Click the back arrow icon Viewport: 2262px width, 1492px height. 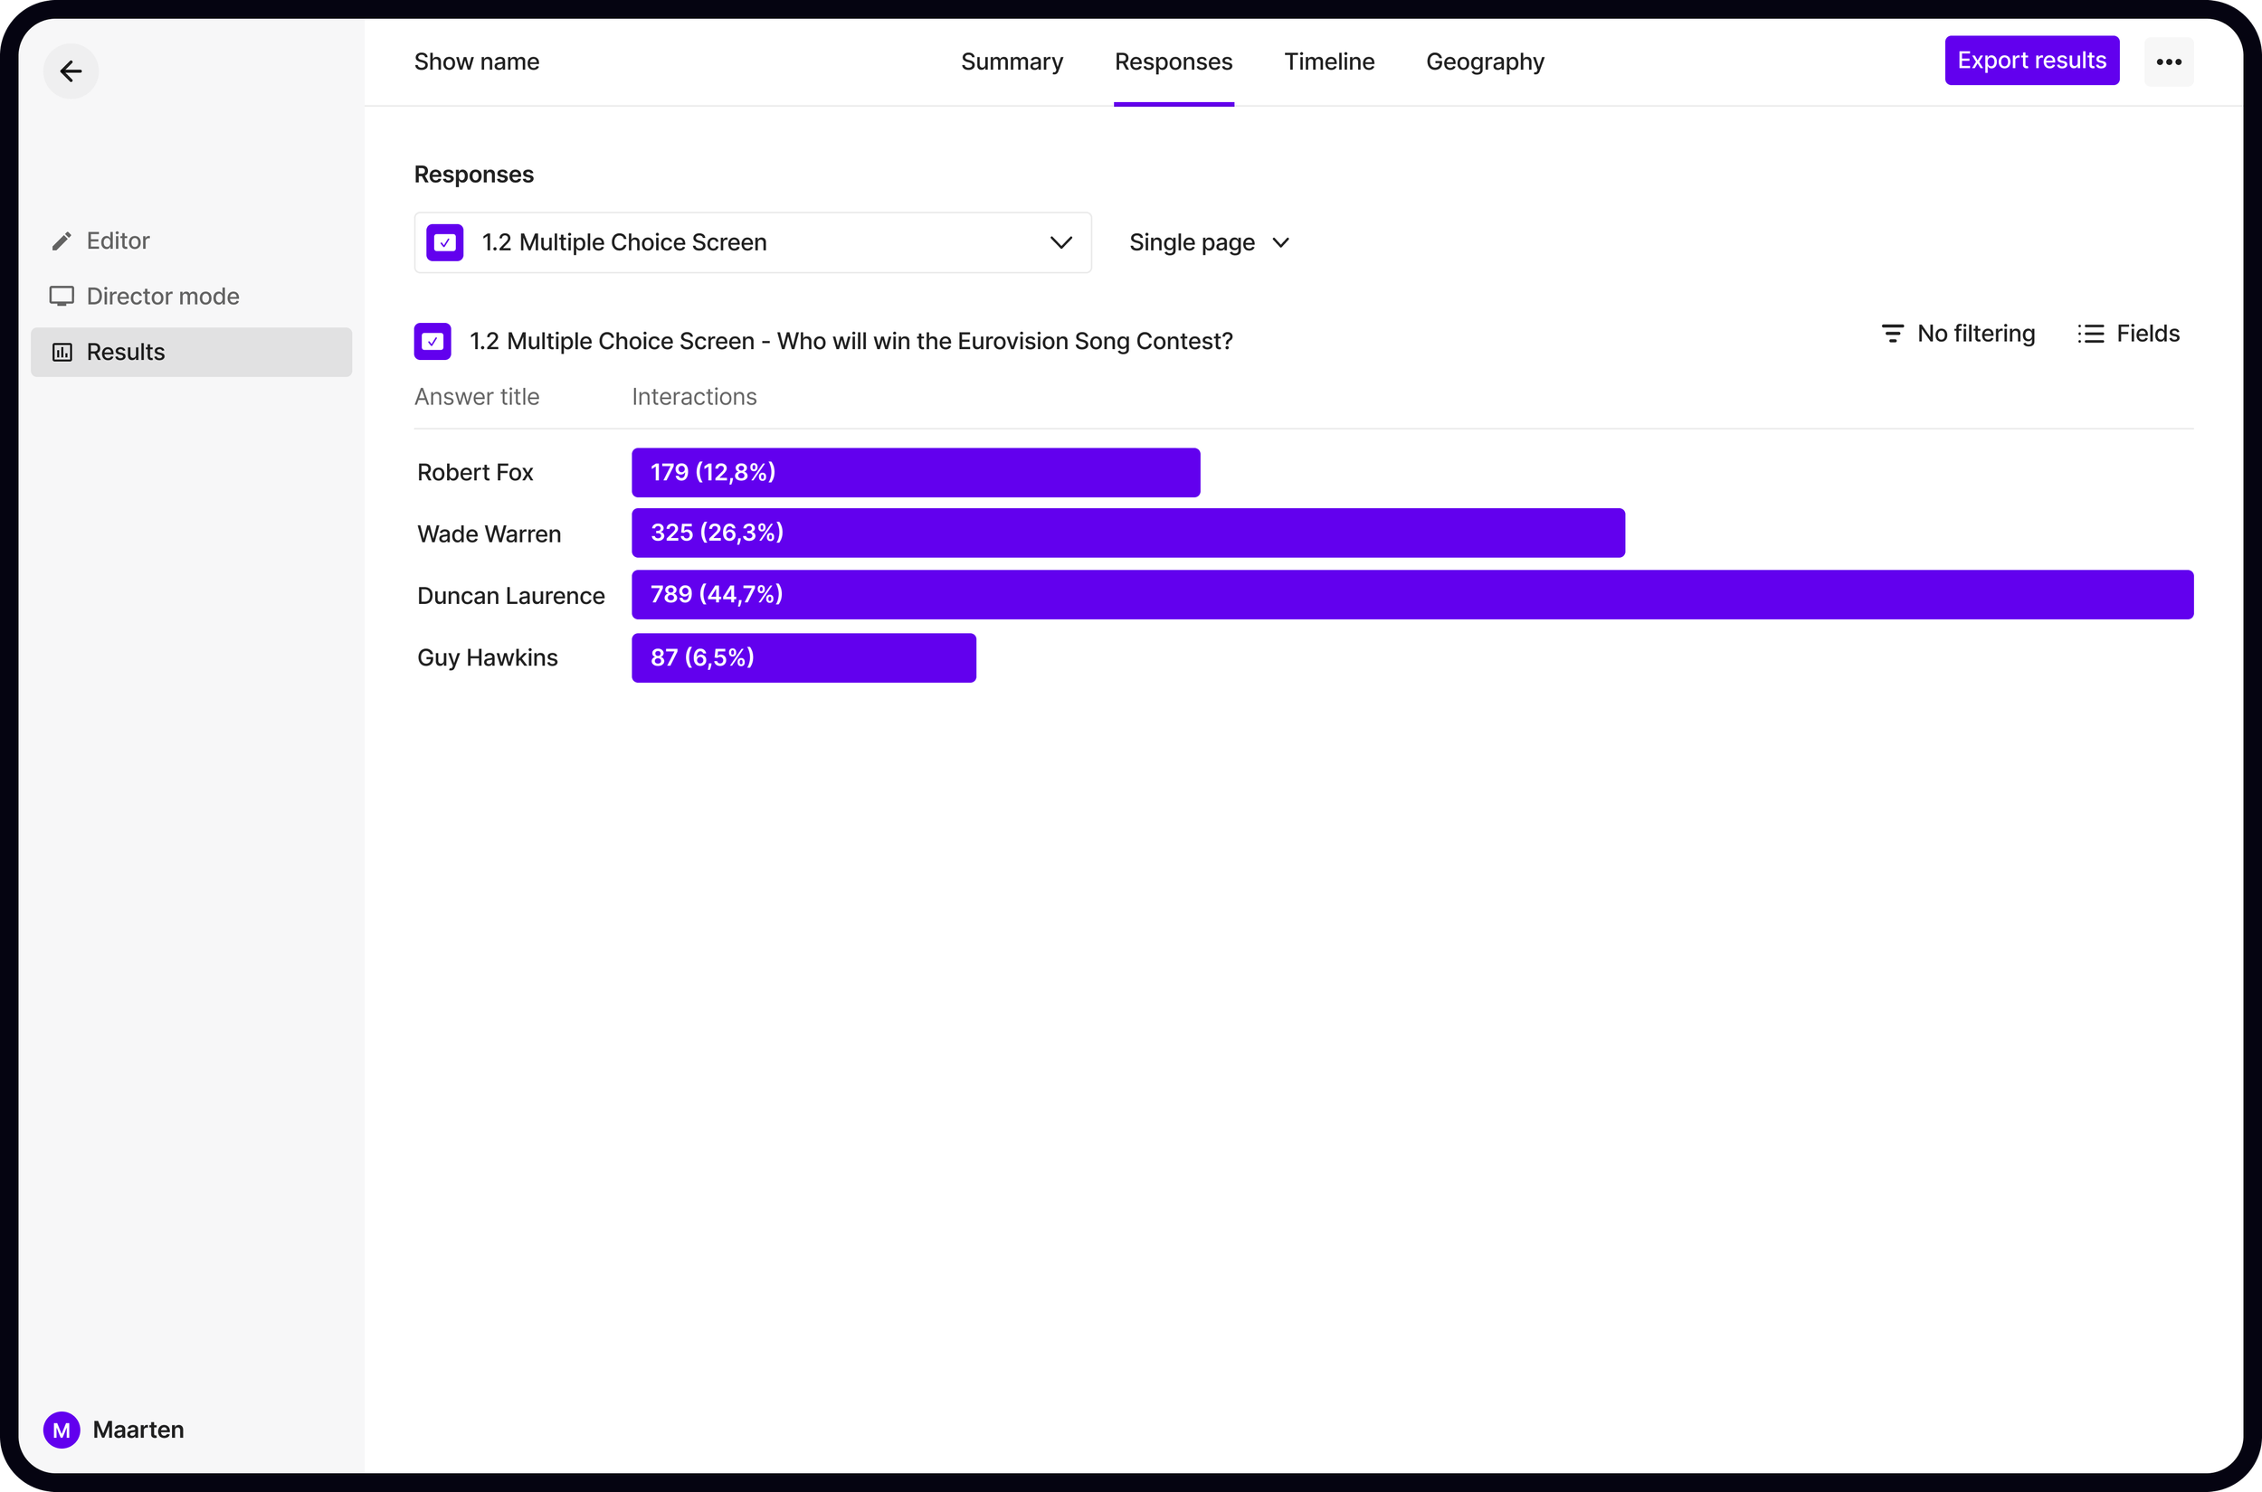[71, 71]
